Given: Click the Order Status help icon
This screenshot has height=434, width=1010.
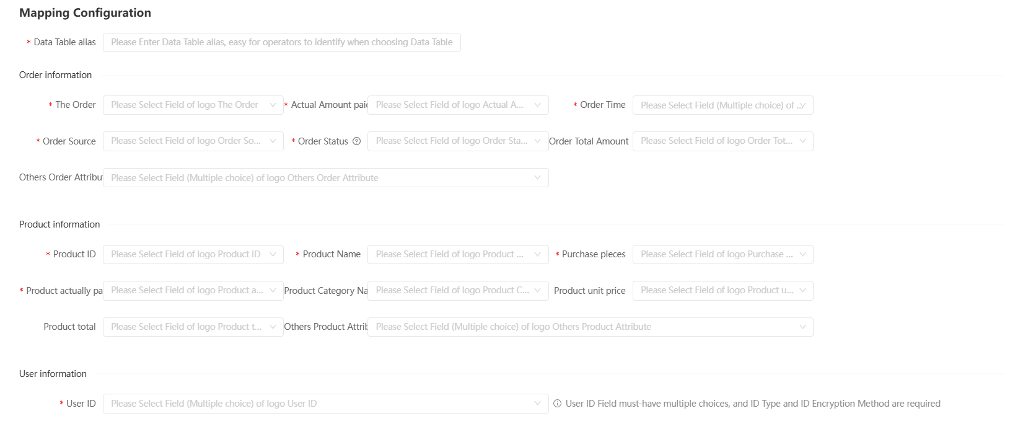Looking at the screenshot, I should [356, 141].
